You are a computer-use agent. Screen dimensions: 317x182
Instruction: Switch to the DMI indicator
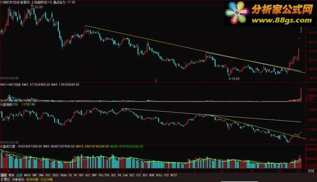coord(34,175)
